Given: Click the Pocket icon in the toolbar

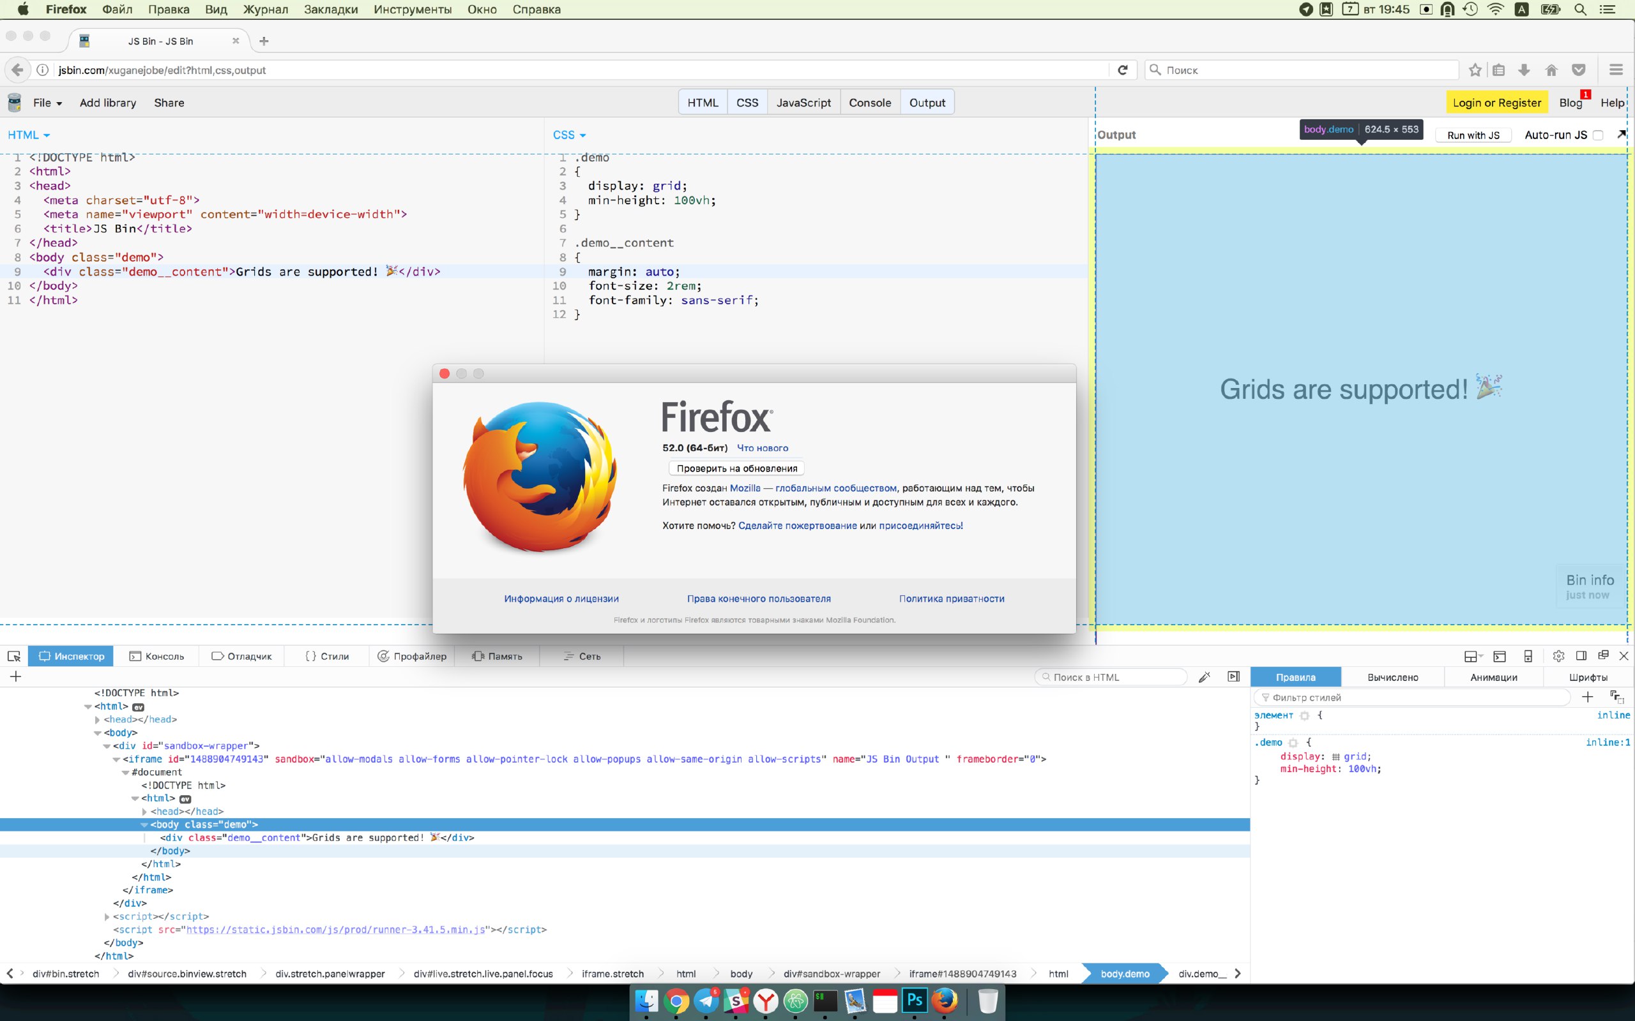Looking at the screenshot, I should (1579, 70).
